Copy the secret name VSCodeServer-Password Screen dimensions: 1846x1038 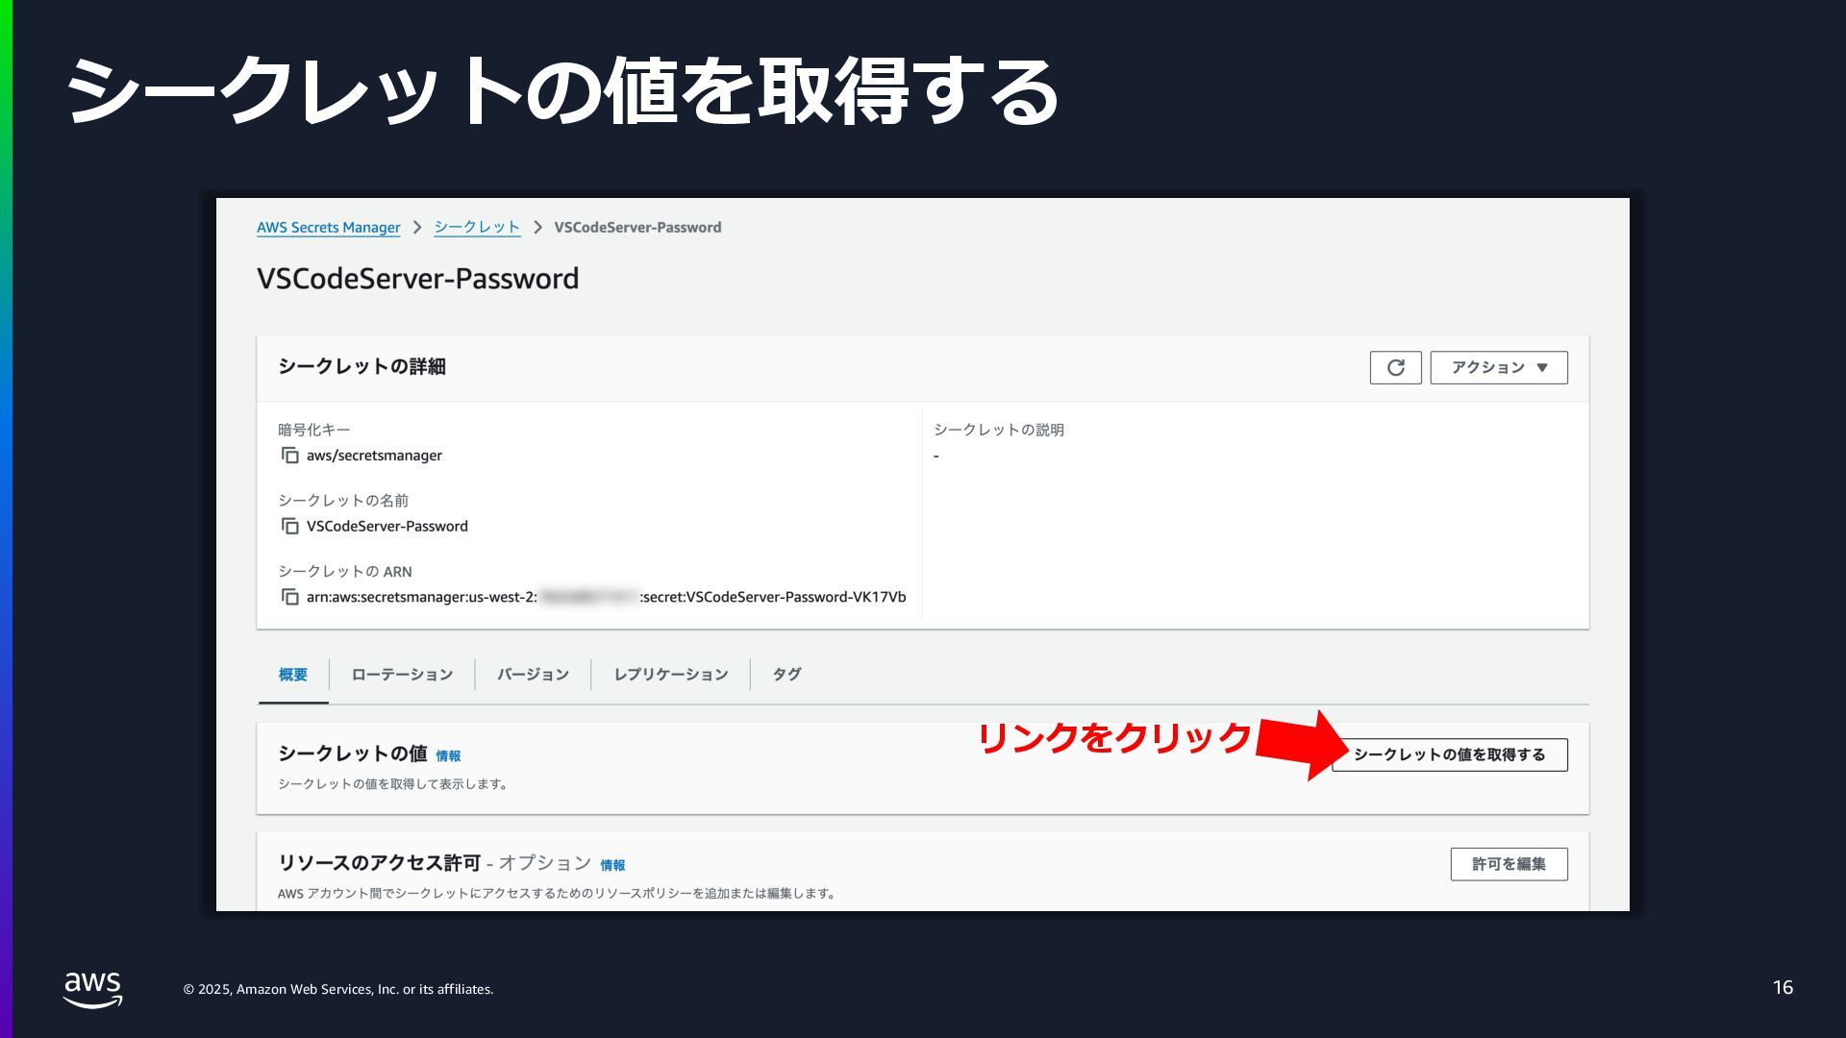[x=289, y=527]
